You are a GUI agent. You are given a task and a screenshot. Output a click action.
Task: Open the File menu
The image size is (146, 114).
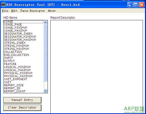(5, 11)
